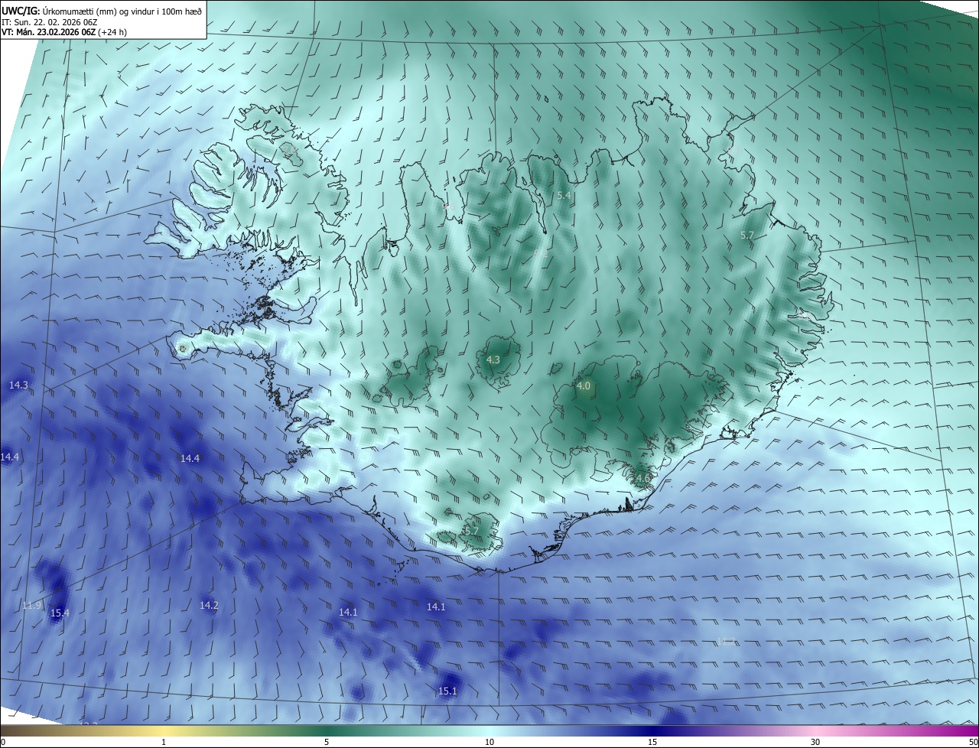Image resolution: width=979 pixels, height=748 pixels.
Task: Click the '10' tick on the color scale
Action: (x=489, y=742)
